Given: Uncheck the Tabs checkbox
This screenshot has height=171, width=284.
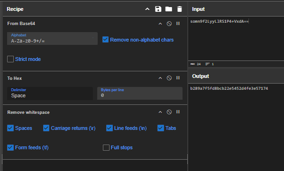Looking at the screenshot, I should tap(161, 128).
